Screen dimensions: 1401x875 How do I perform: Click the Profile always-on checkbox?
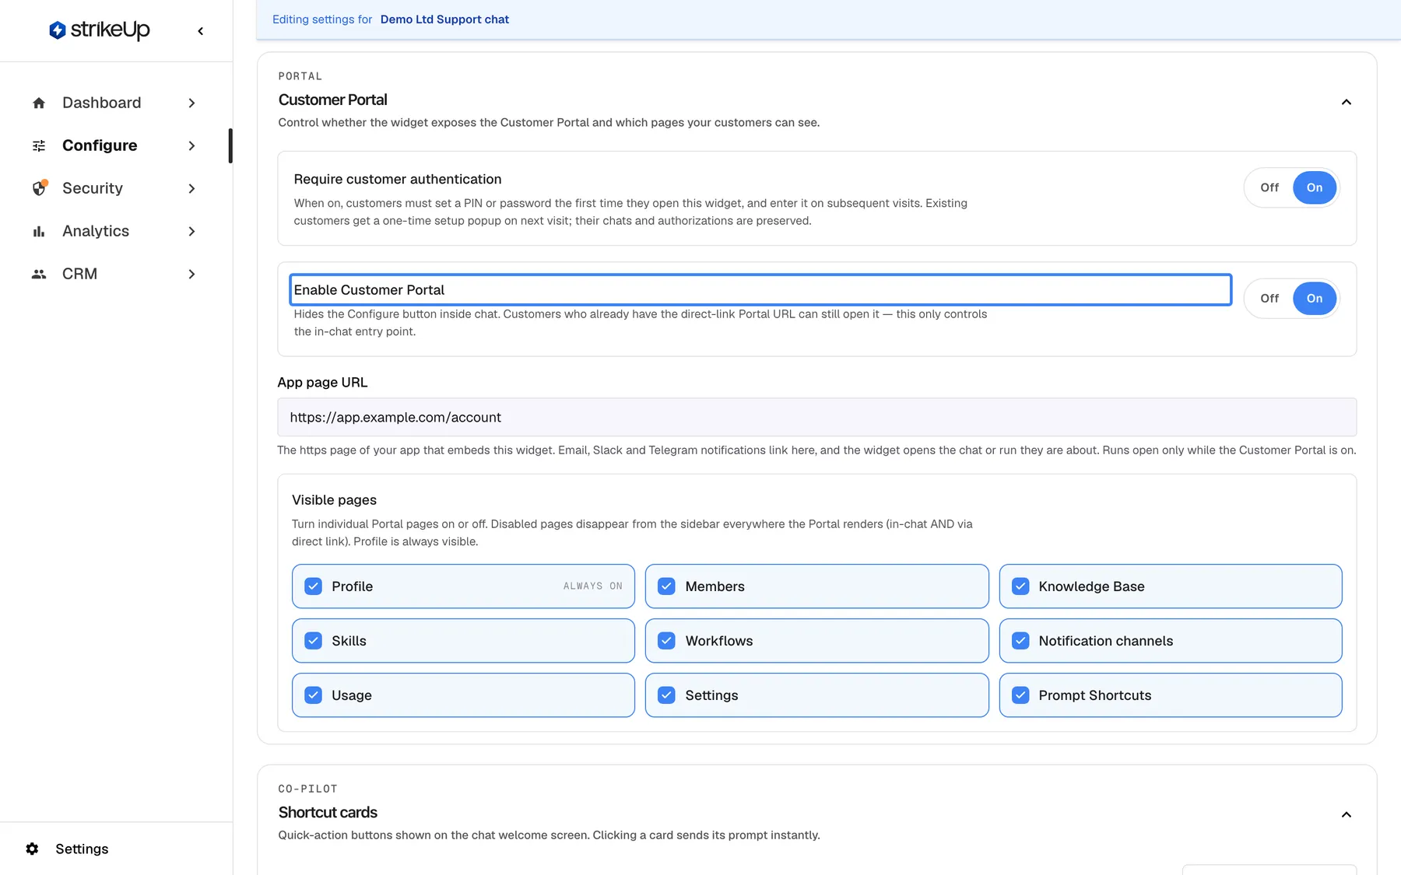(313, 586)
